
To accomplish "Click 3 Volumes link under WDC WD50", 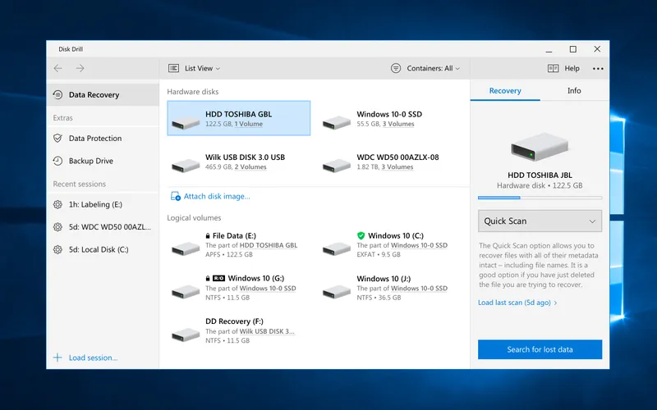I will (397, 167).
